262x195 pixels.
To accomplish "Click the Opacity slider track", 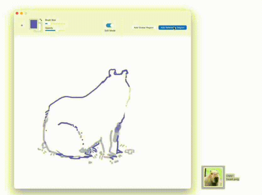I will 55,30.
